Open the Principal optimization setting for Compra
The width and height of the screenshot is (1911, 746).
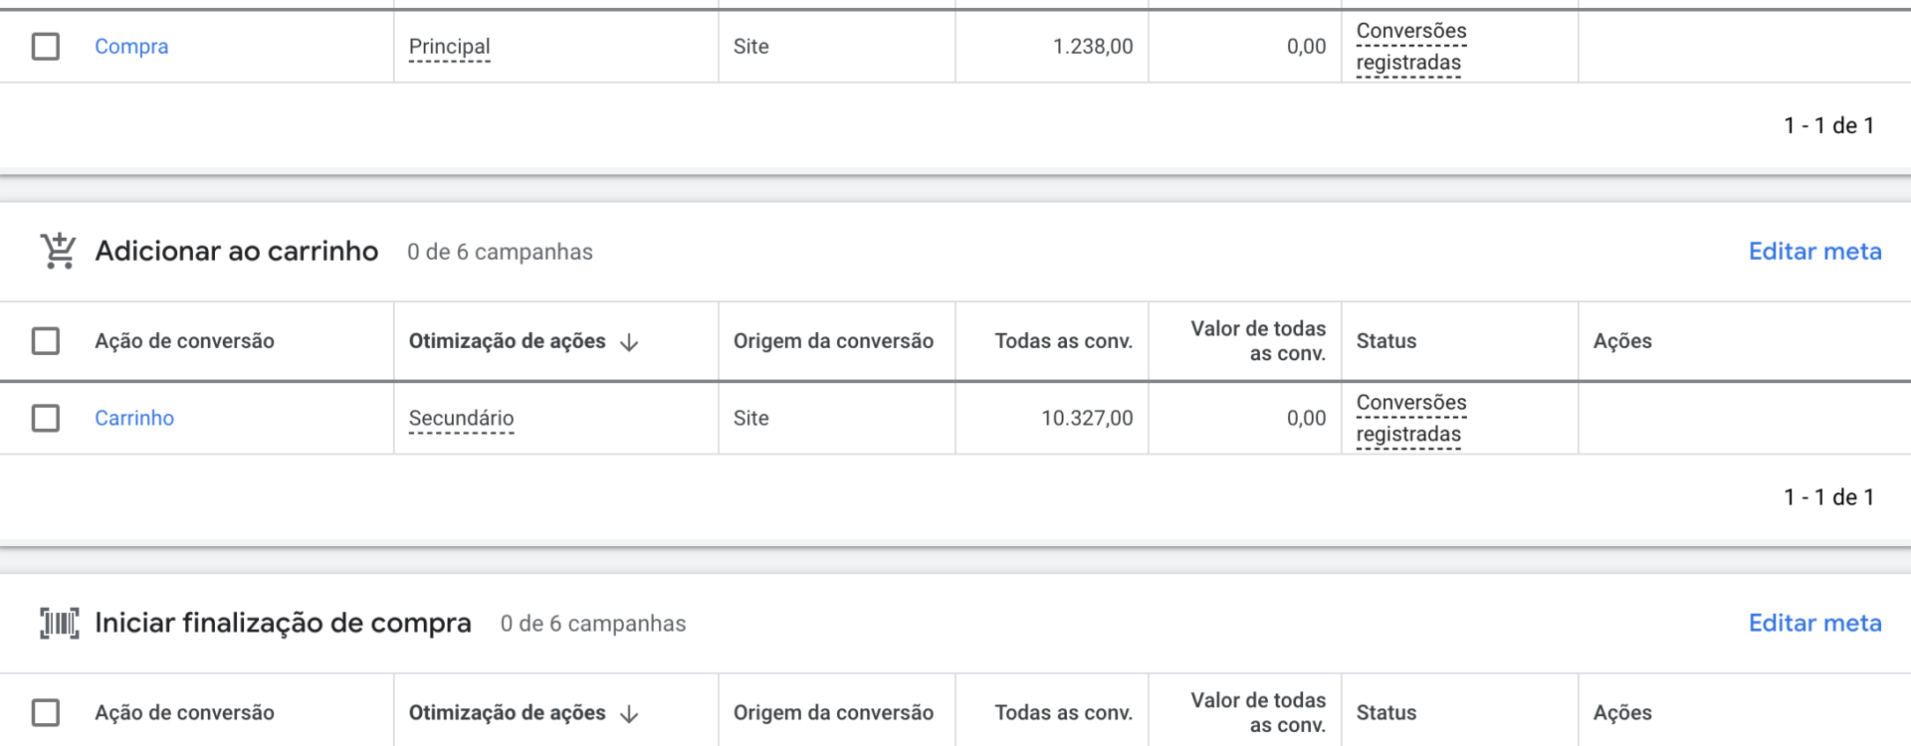(x=449, y=47)
